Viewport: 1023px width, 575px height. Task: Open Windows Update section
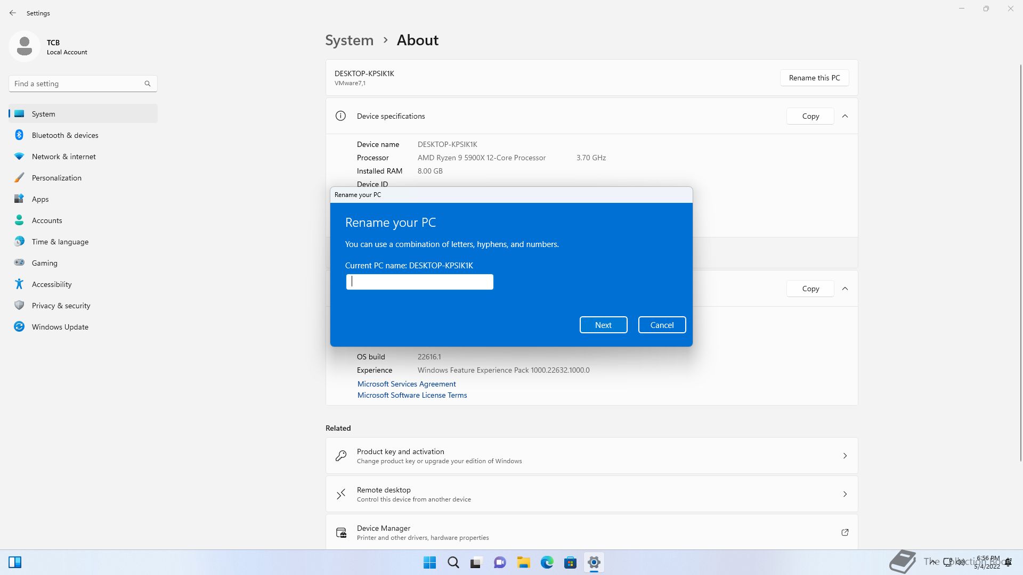[60, 327]
